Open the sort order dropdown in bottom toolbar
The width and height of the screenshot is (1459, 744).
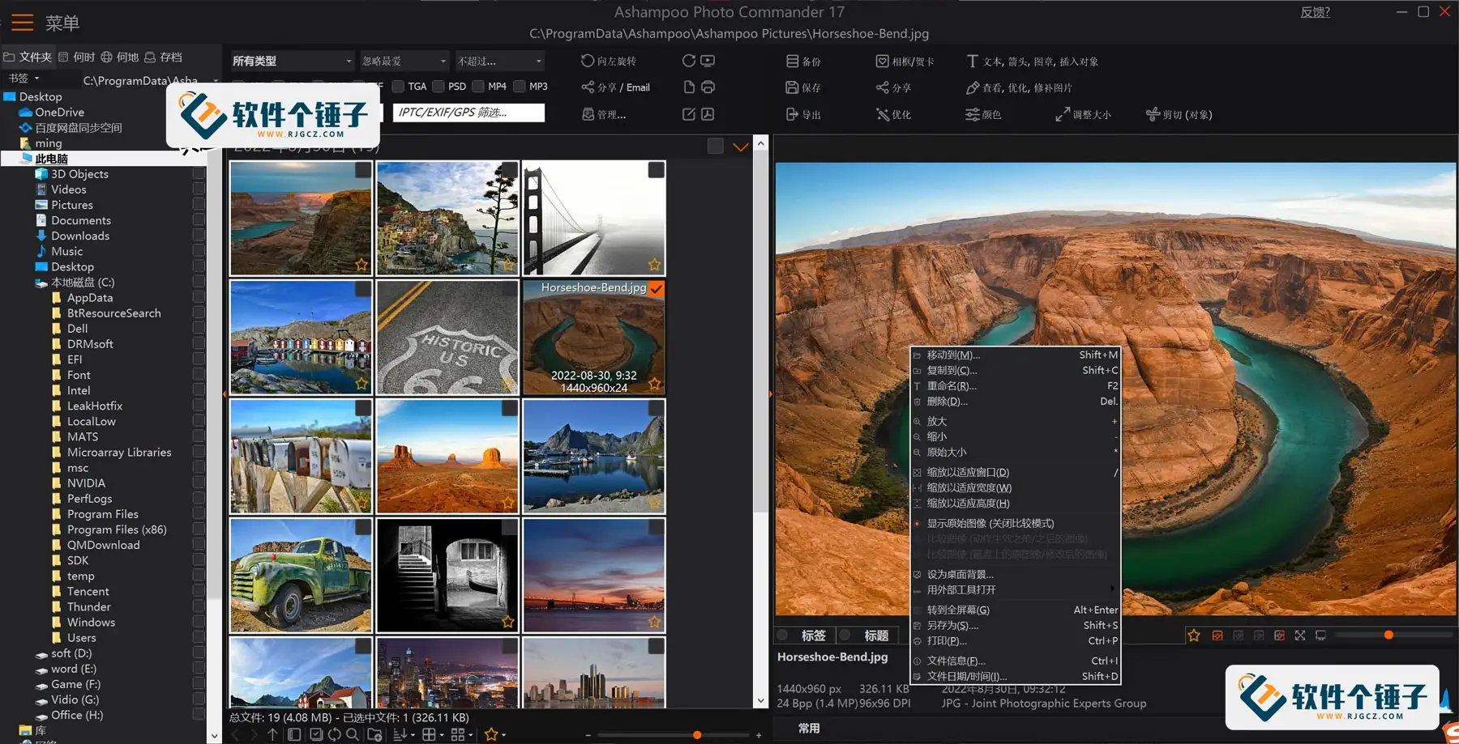coord(404,734)
